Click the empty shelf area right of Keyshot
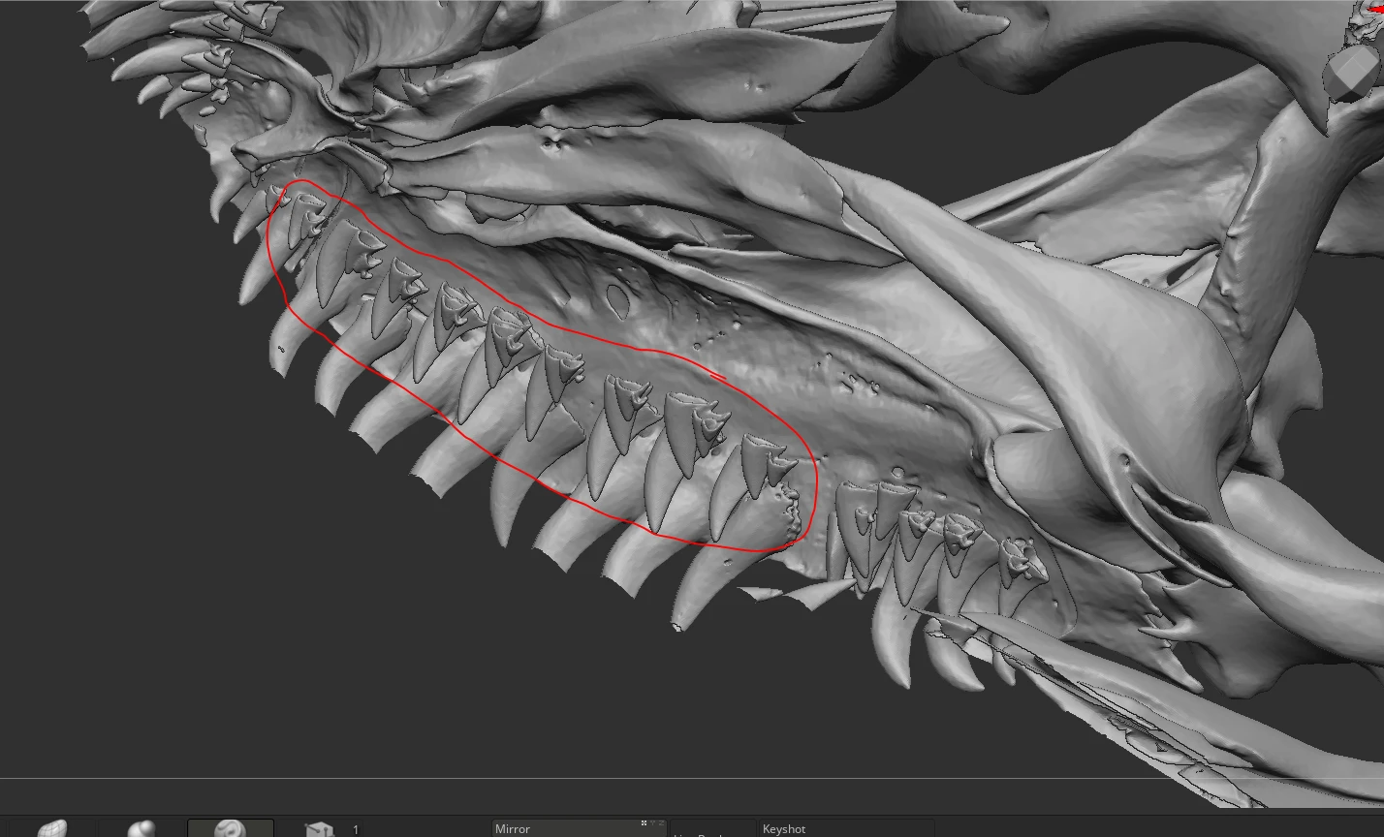Image resolution: width=1384 pixels, height=837 pixels. coord(1115,828)
